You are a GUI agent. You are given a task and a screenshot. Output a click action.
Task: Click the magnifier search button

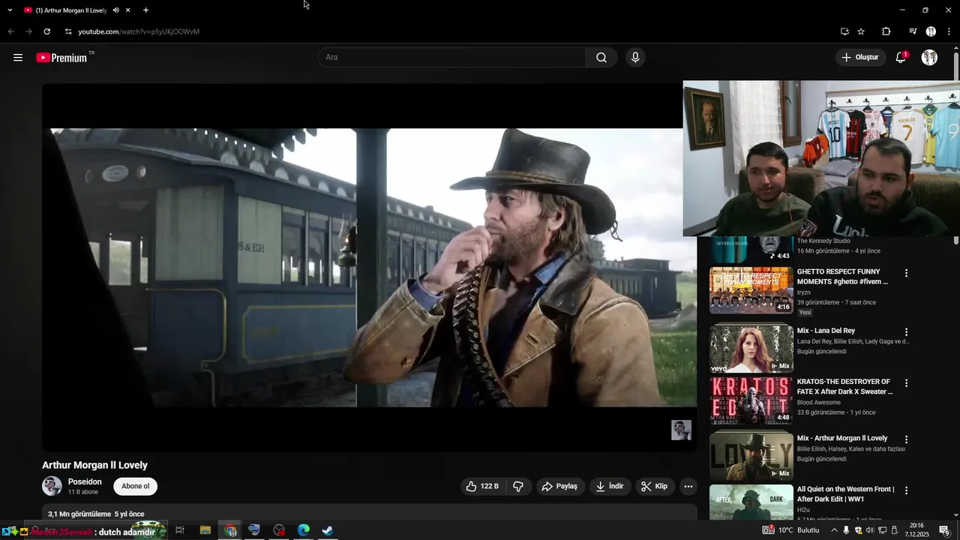point(601,58)
